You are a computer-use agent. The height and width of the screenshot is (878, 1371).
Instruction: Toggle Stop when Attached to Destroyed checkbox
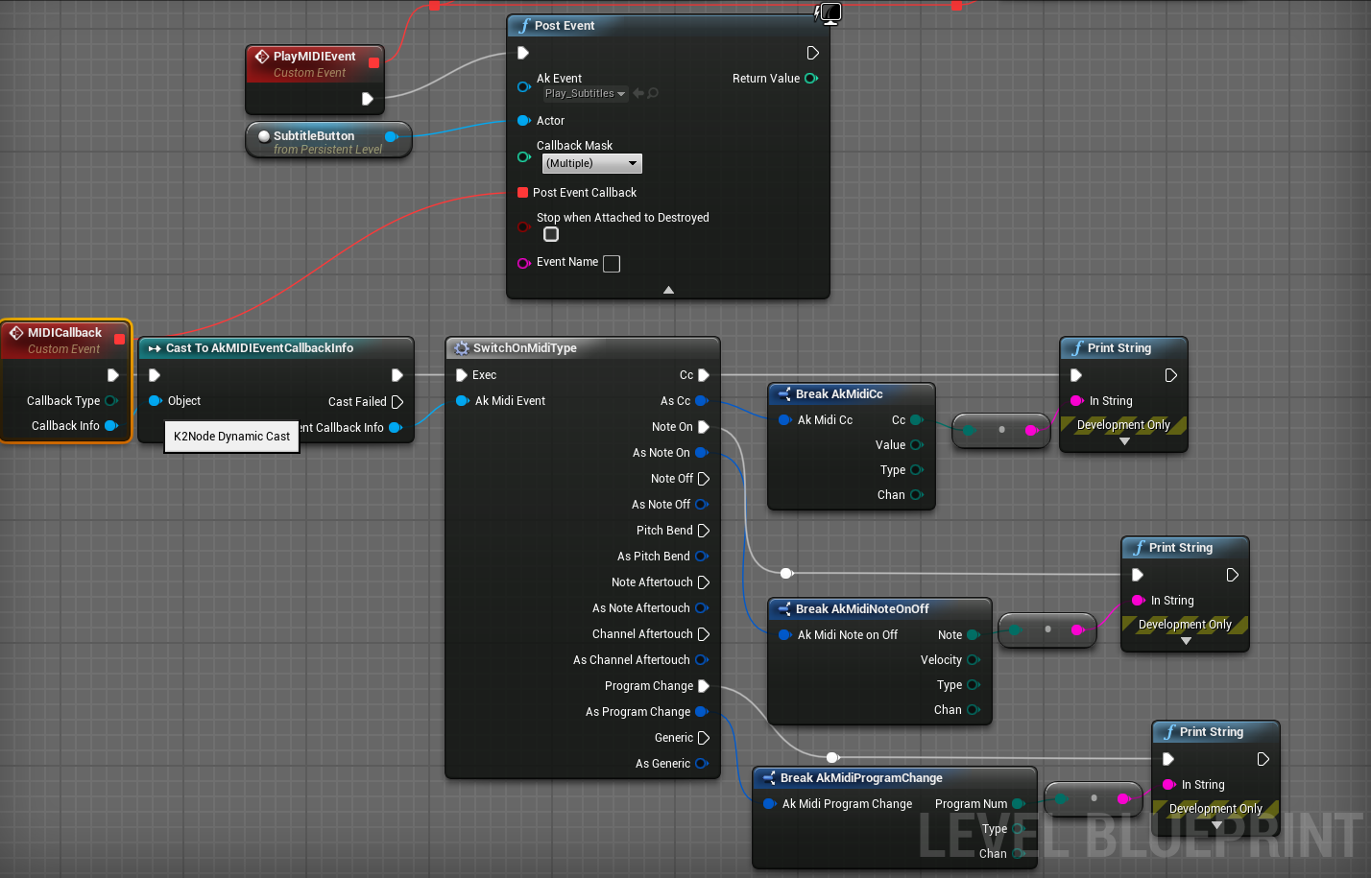click(x=551, y=234)
